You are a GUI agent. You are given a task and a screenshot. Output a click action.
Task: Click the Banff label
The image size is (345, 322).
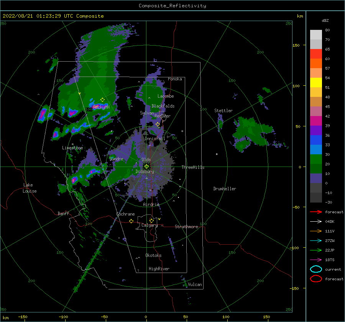[63, 213]
